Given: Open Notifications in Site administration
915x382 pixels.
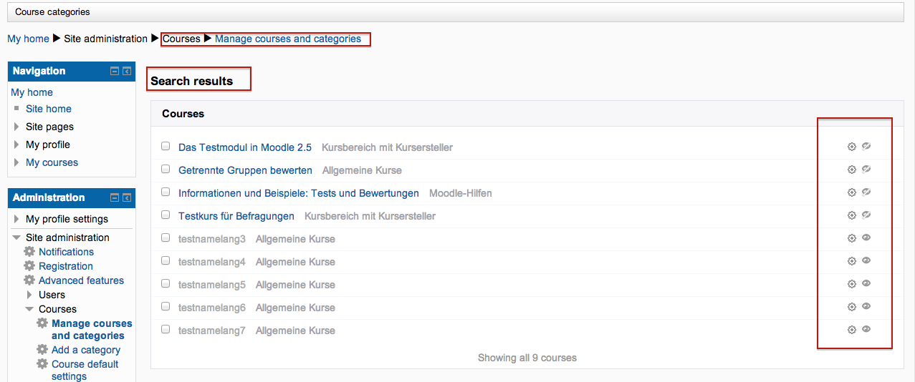Looking at the screenshot, I should [x=66, y=252].
